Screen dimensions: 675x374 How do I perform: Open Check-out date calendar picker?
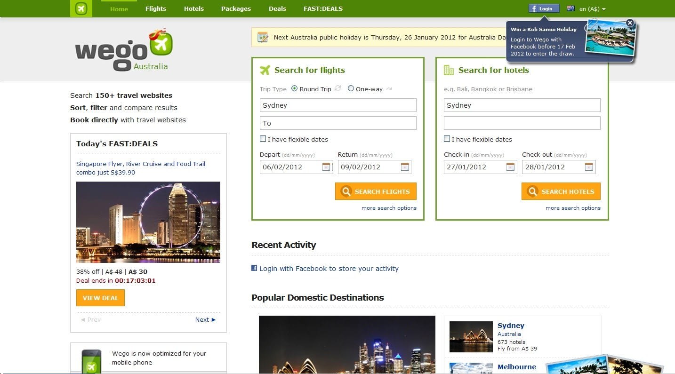[588, 167]
